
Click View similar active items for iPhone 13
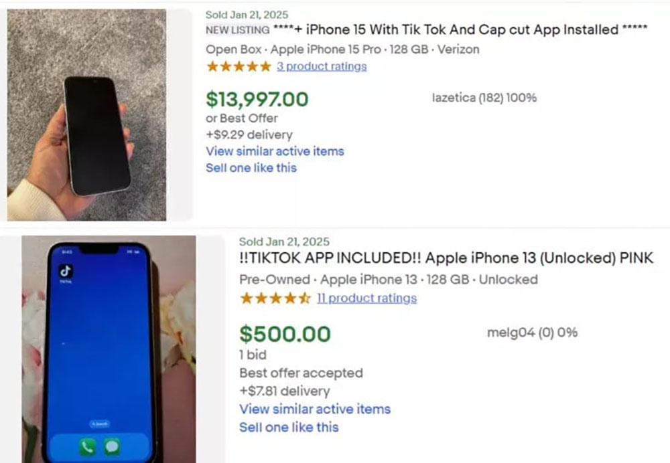[315, 409]
